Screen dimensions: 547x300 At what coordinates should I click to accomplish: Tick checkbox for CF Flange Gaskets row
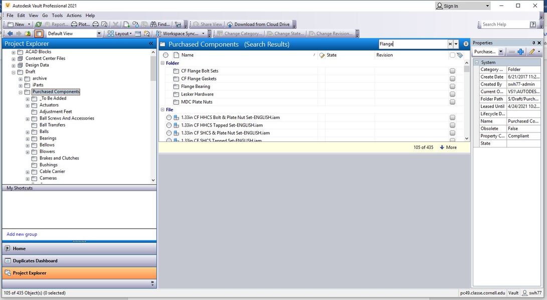click(x=452, y=78)
